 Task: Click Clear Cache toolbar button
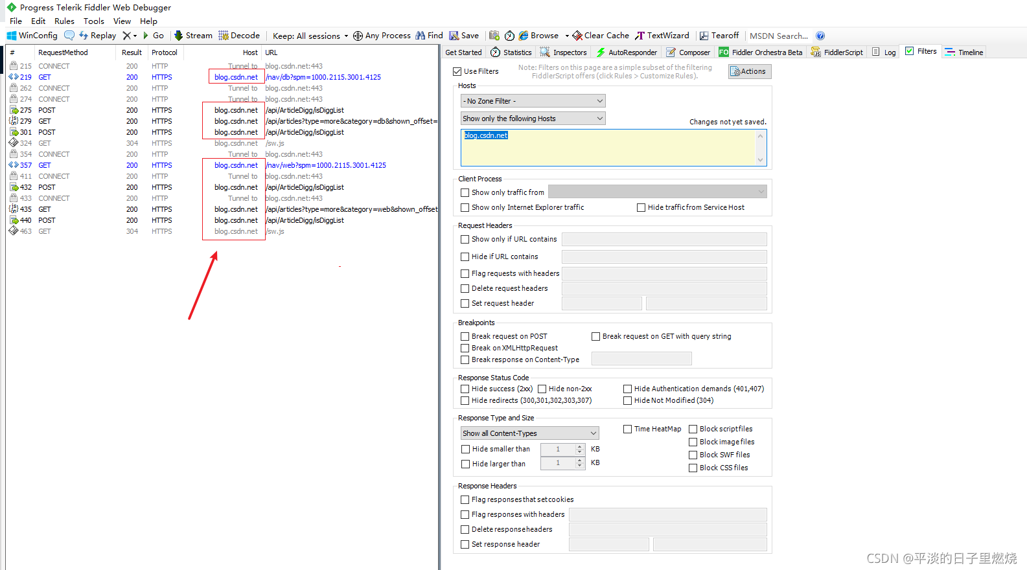pos(601,36)
